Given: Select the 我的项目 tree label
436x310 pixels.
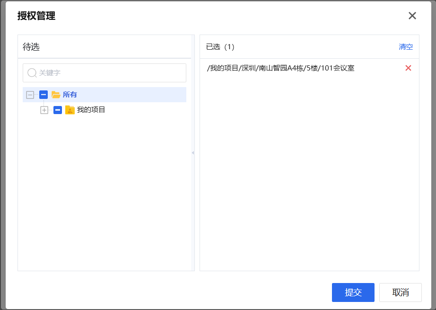Looking at the screenshot, I should point(91,110).
